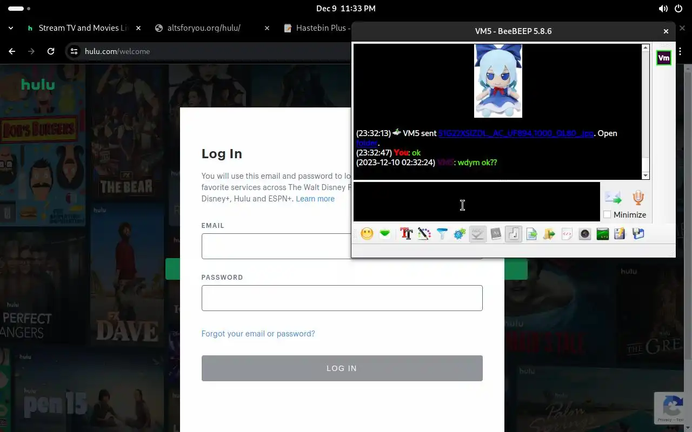
Task: Toggle the return-key send icon
Action: pyautogui.click(x=514, y=234)
